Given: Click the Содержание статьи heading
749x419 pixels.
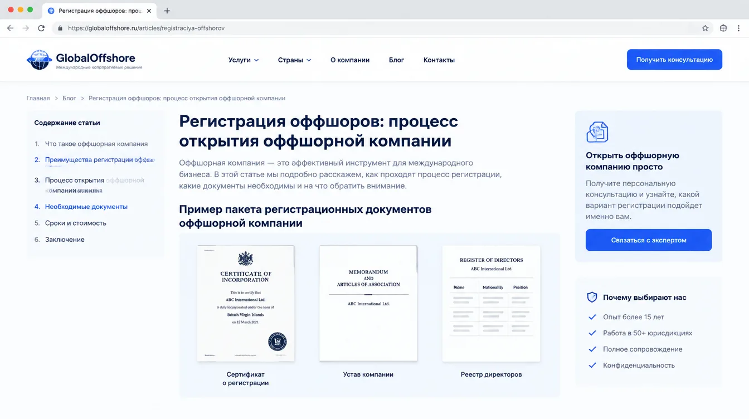Looking at the screenshot, I should [67, 123].
